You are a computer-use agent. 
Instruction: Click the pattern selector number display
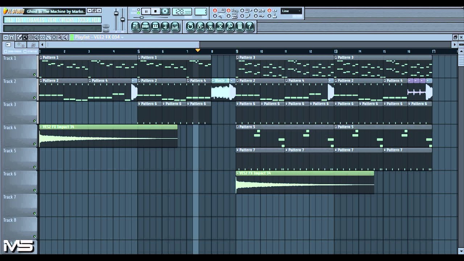point(200,11)
